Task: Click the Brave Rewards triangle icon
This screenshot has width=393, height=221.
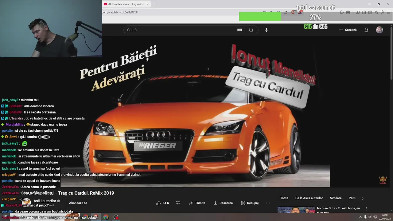Action: [x=300, y=12]
